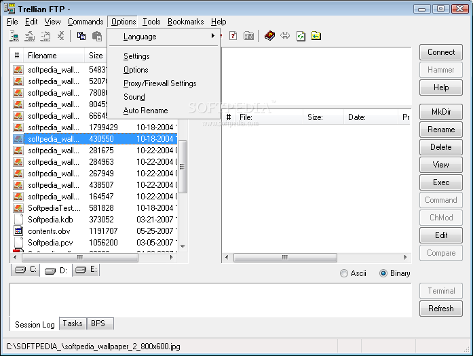
Task: Select the E: drive tab
Action: 86,269
